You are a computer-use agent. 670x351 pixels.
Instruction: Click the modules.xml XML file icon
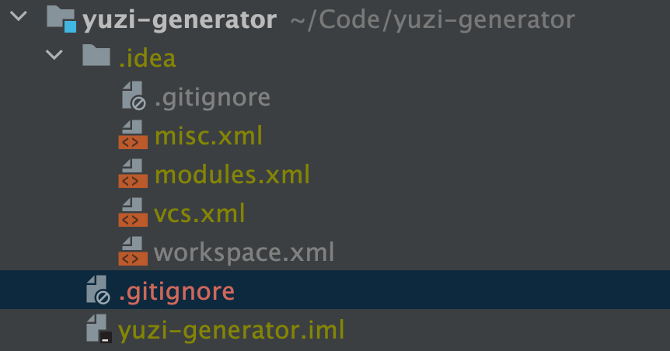[132, 174]
